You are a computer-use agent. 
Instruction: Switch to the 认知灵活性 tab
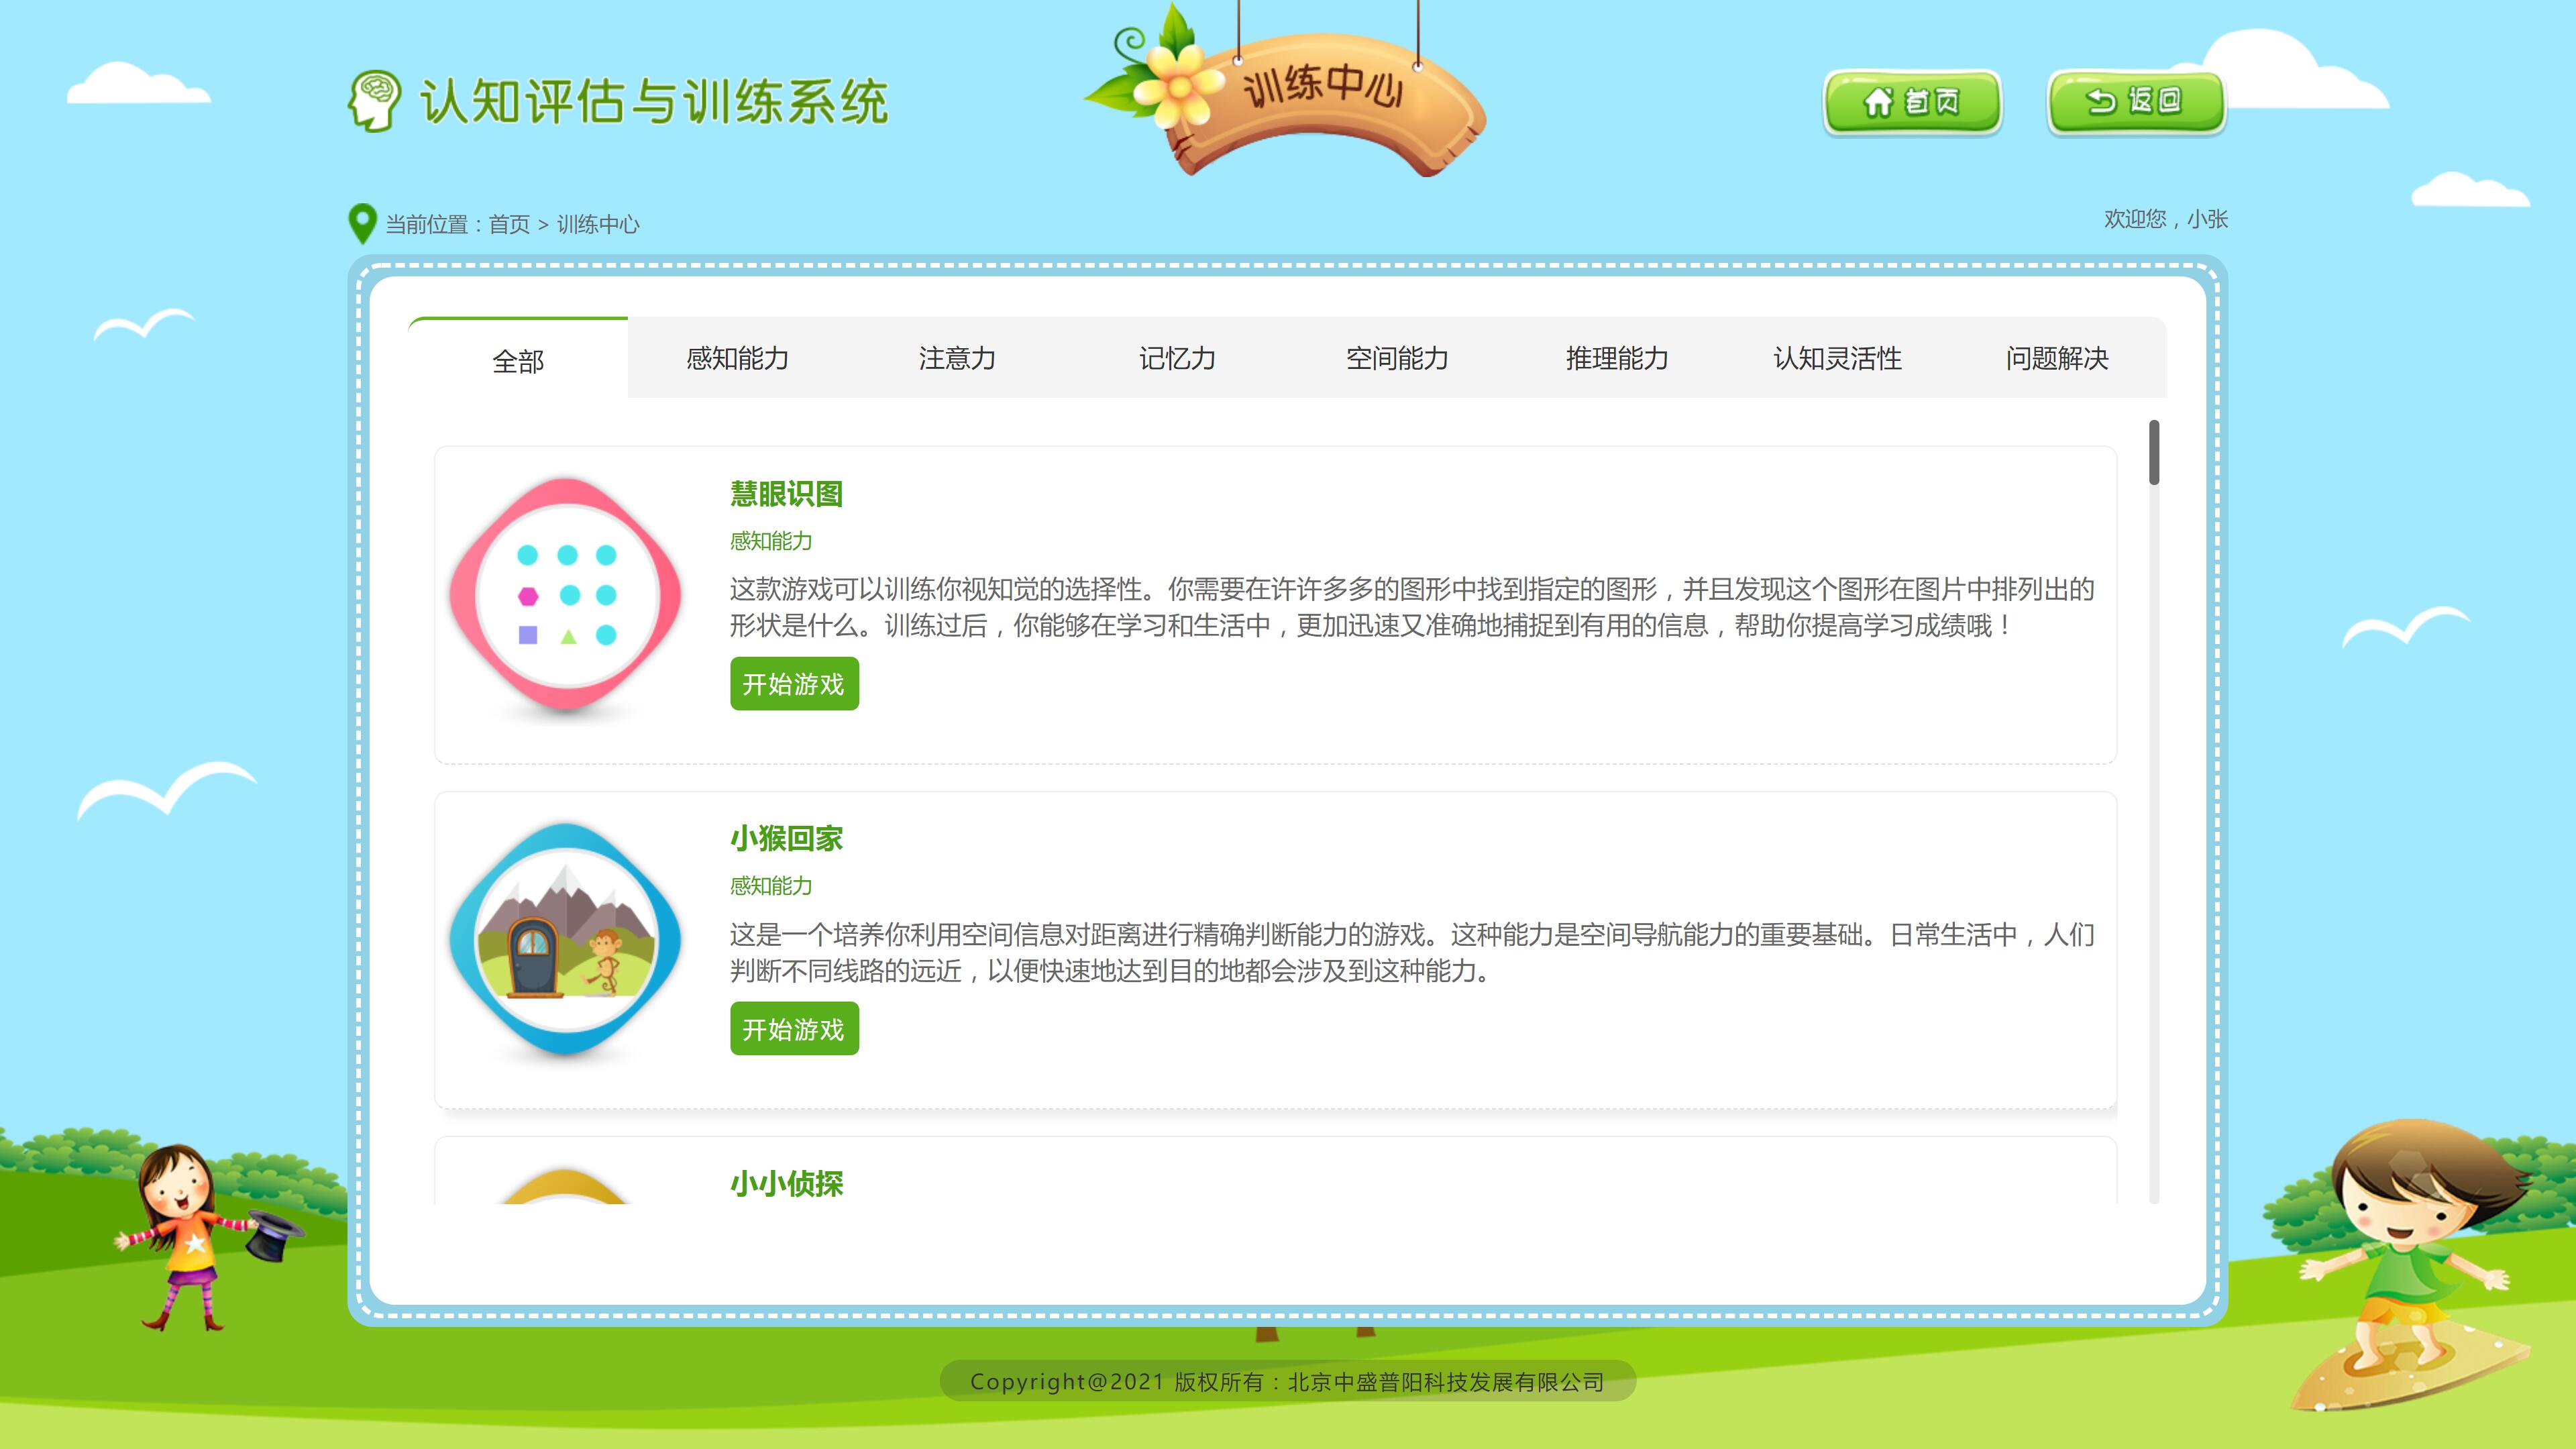click(1837, 358)
